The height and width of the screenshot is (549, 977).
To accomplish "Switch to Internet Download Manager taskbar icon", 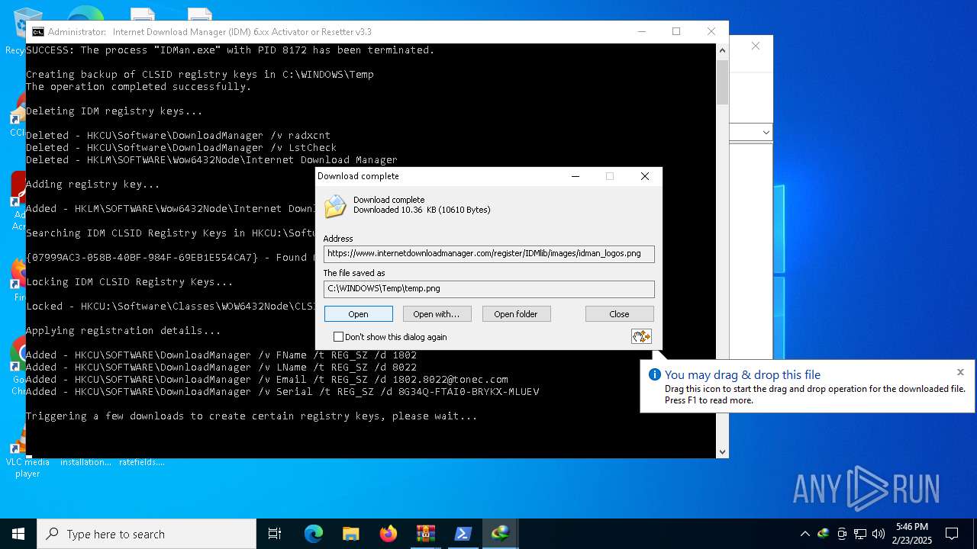I will (x=500, y=534).
